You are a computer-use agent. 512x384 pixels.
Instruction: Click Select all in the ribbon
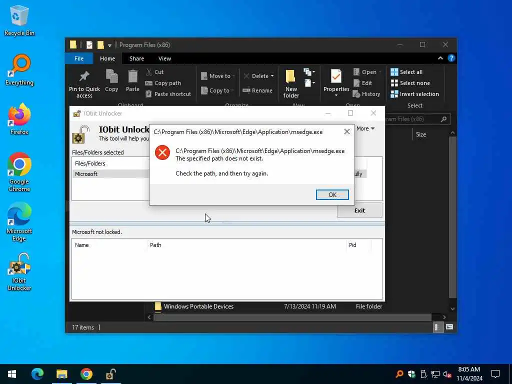tap(406, 72)
